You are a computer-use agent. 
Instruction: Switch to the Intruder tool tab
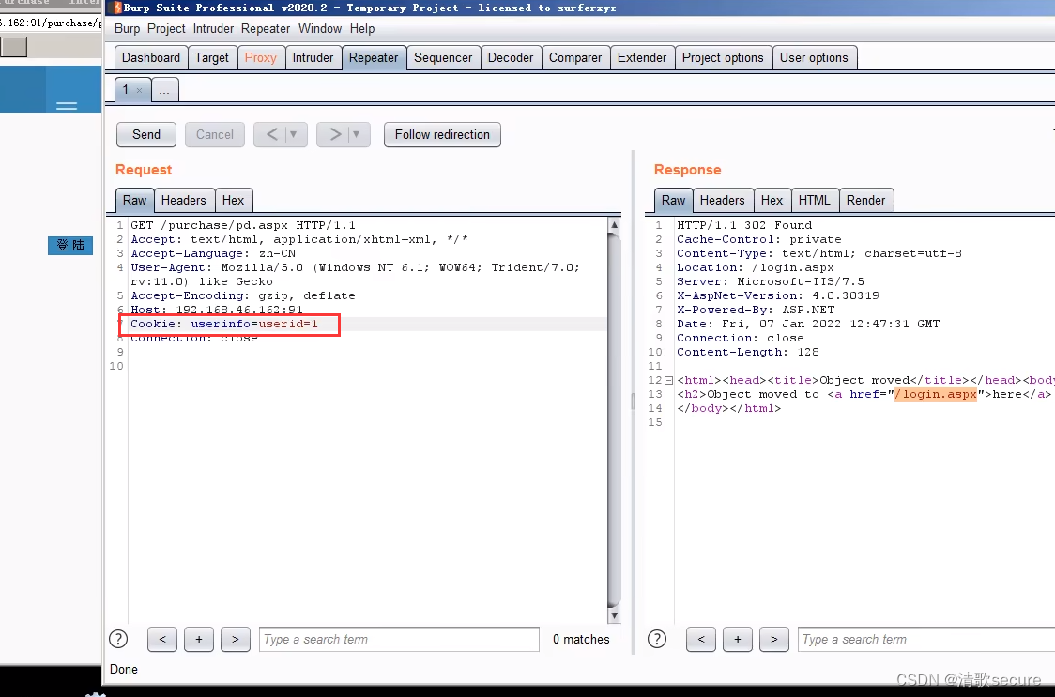(313, 58)
